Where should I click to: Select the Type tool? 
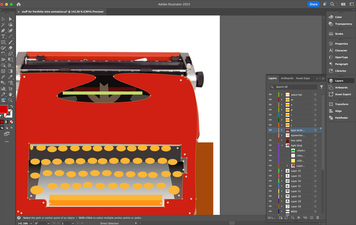click(x=3, y=36)
